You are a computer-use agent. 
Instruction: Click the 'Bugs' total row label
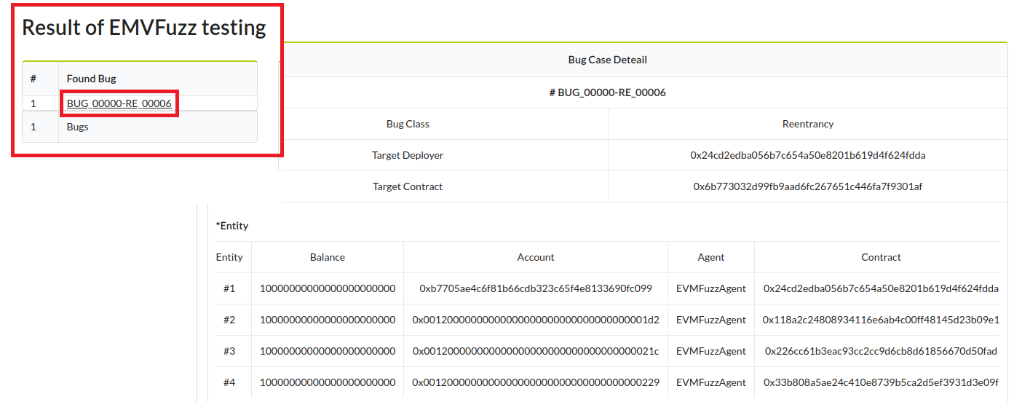click(77, 127)
